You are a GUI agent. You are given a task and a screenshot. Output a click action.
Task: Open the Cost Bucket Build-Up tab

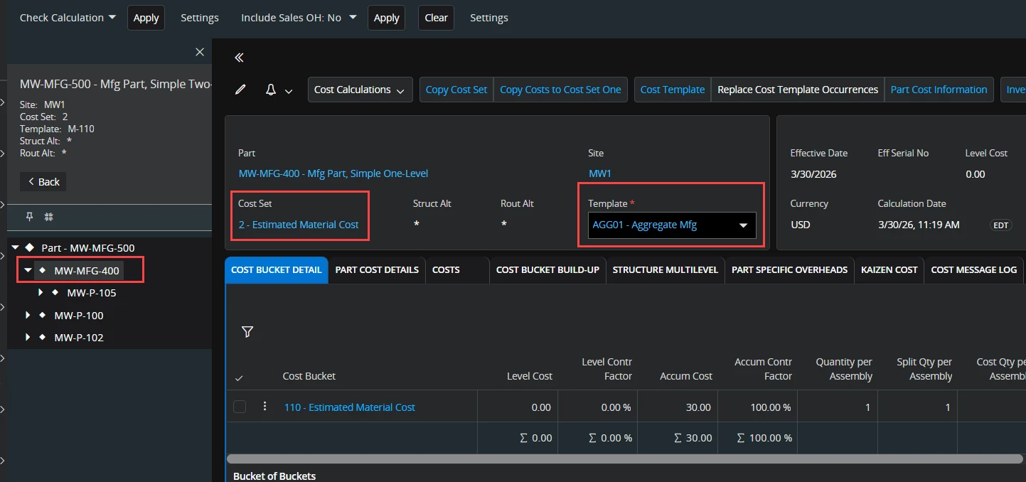tap(547, 269)
